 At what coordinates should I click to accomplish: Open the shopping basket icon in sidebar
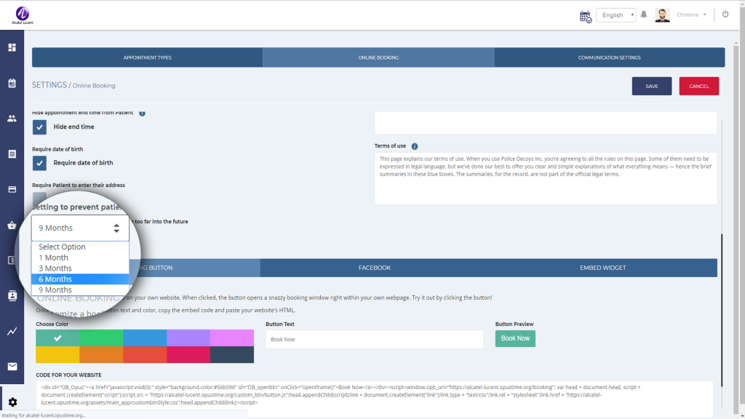(12, 226)
